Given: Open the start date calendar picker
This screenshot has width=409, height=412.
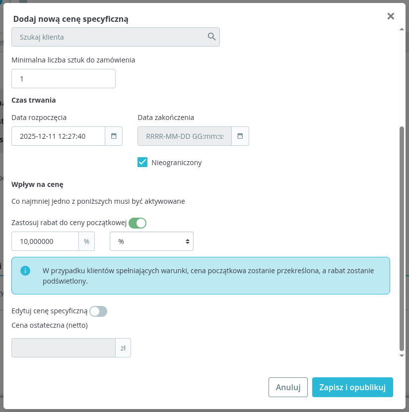Looking at the screenshot, I should [x=114, y=136].
